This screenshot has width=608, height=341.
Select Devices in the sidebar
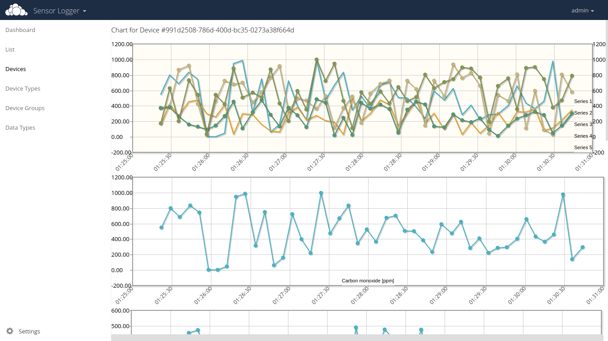[16, 69]
